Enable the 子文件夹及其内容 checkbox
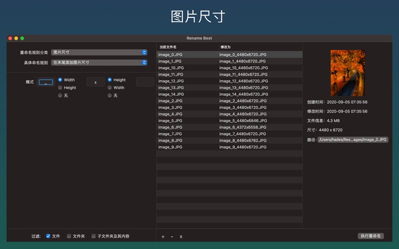Viewport: 399px width, 249px height. pos(94,236)
